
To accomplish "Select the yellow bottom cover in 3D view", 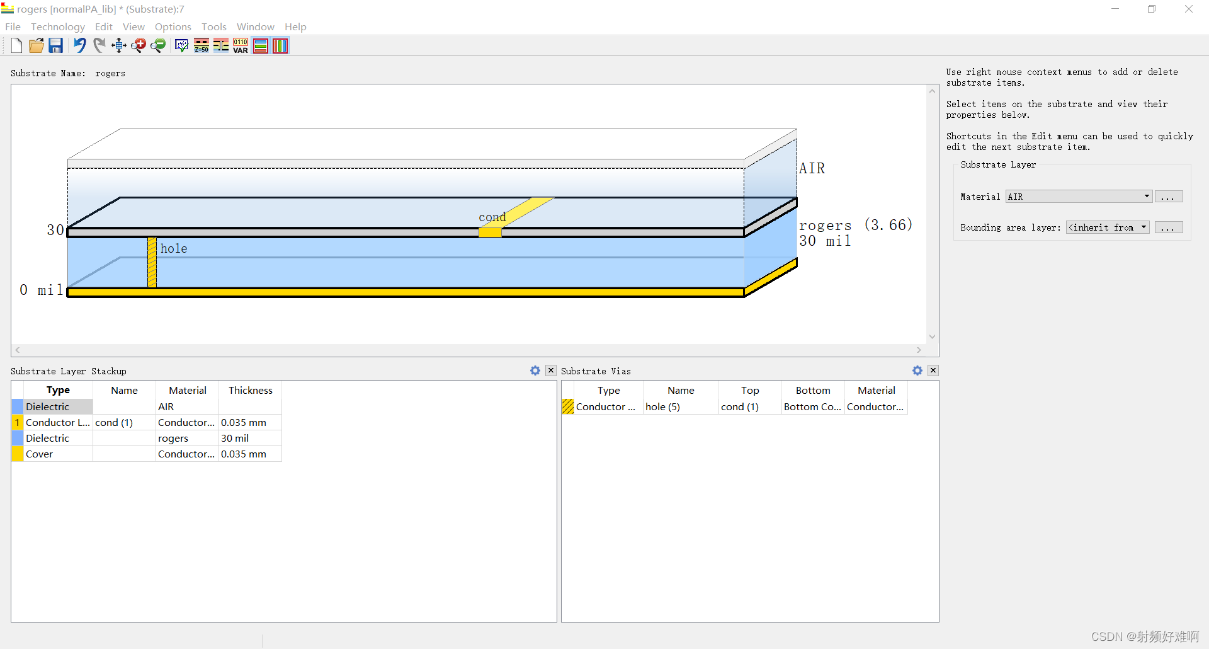I will 406,292.
